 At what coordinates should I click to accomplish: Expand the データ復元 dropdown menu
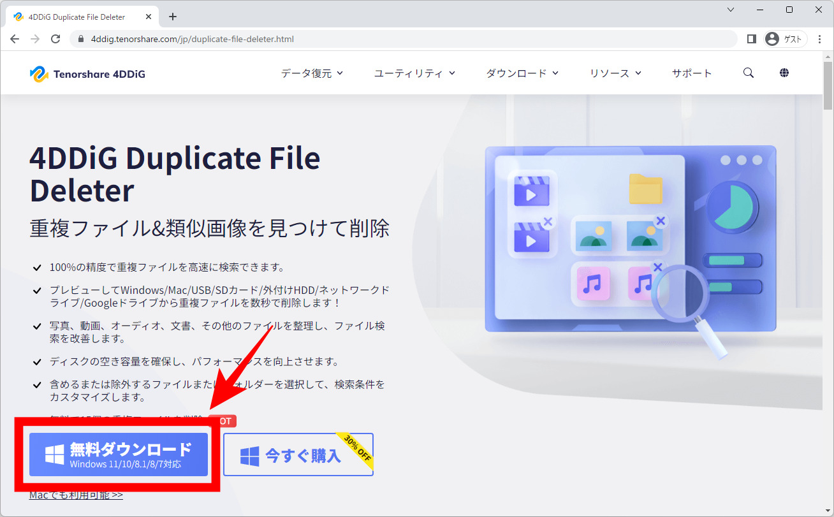coord(312,73)
